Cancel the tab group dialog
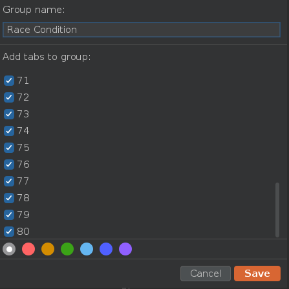289x289 pixels. click(206, 274)
